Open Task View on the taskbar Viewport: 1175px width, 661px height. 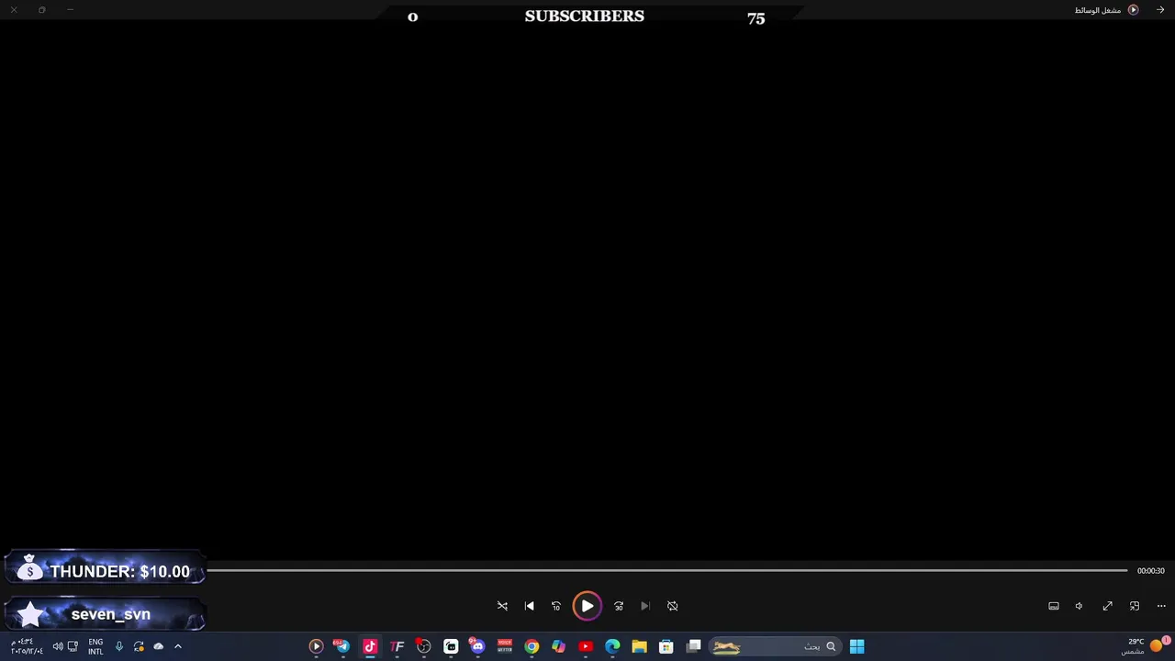coord(694,646)
